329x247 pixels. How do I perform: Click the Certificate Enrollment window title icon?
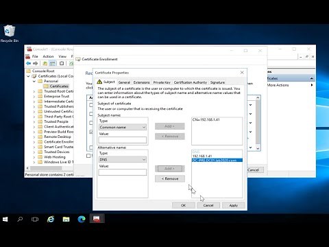pyautogui.click(x=78, y=59)
